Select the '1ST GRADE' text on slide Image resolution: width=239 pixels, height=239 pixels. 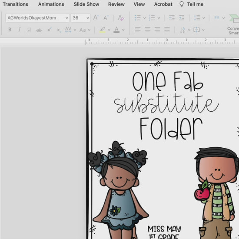pyautogui.click(x=164, y=236)
